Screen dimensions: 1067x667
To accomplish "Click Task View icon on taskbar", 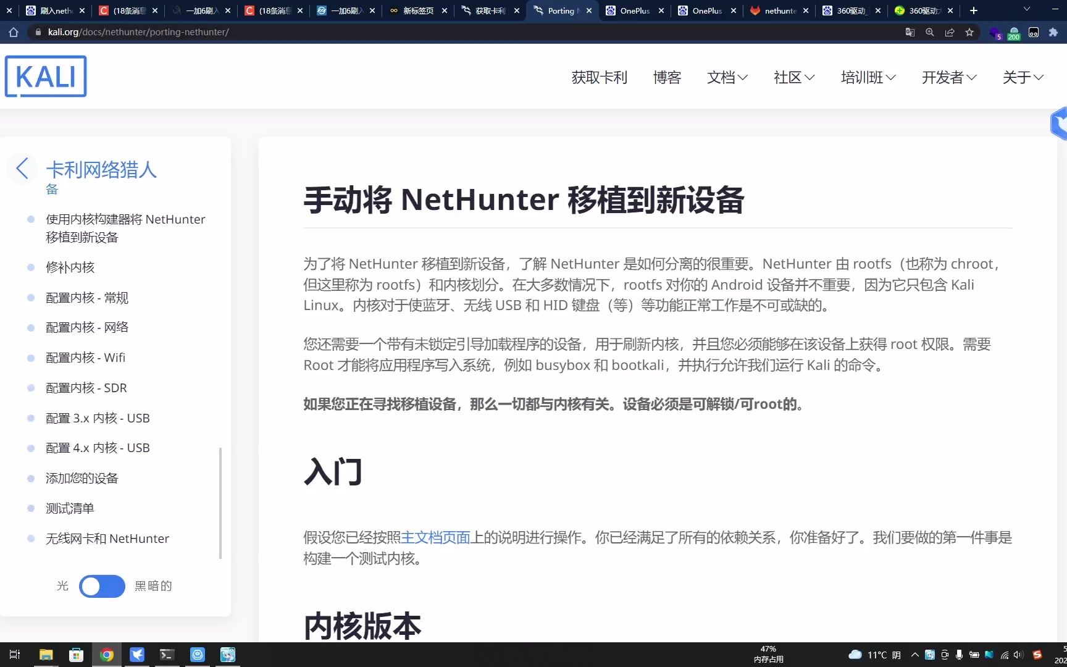I will tap(15, 655).
